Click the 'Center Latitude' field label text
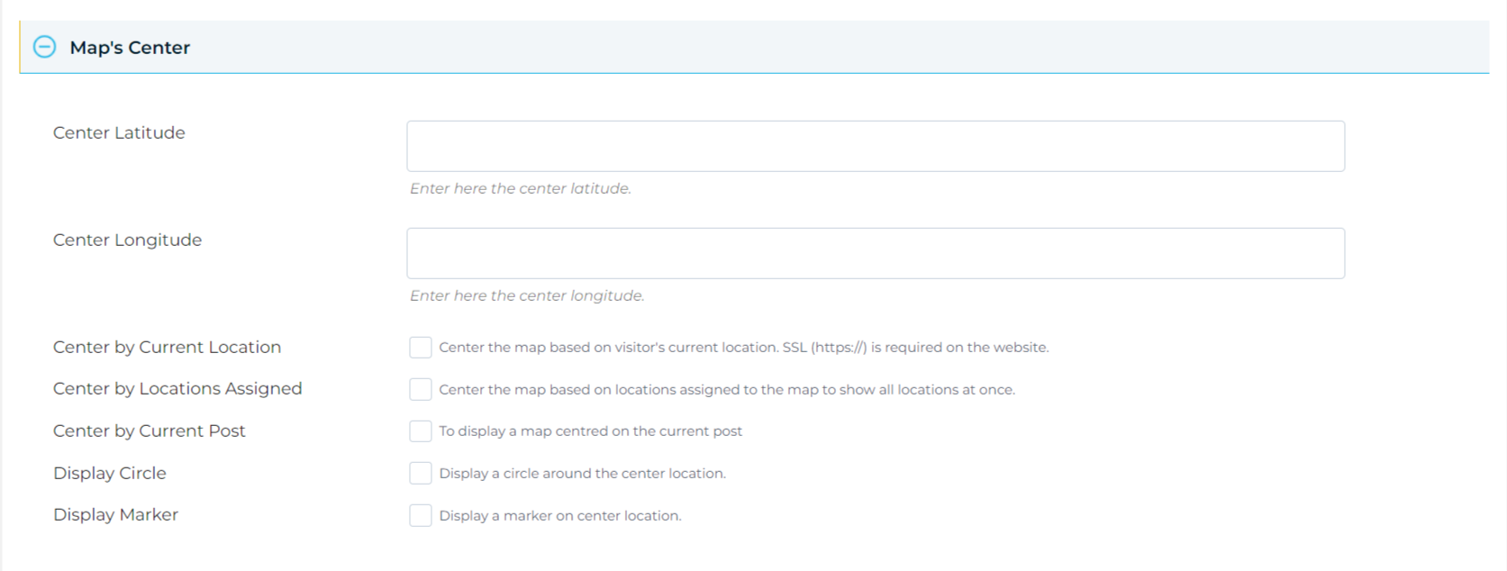The width and height of the screenshot is (1507, 571). point(119,132)
